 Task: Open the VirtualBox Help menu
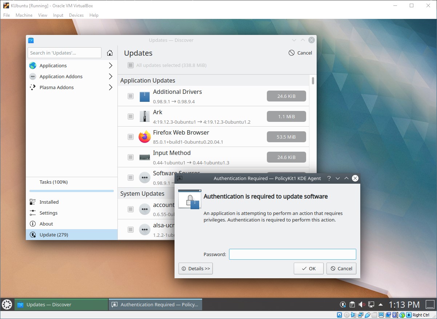94,15
